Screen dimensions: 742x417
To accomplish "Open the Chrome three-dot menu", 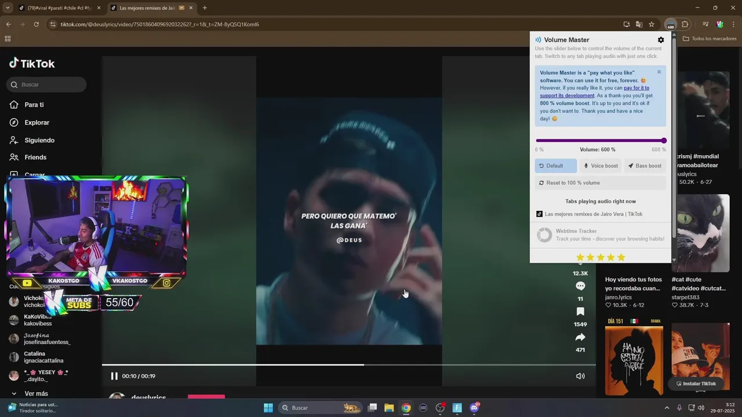I will [x=733, y=24].
